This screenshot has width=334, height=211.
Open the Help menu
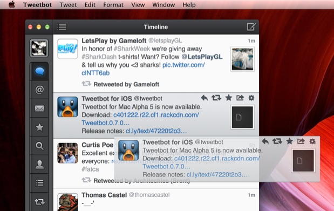click(189, 5)
